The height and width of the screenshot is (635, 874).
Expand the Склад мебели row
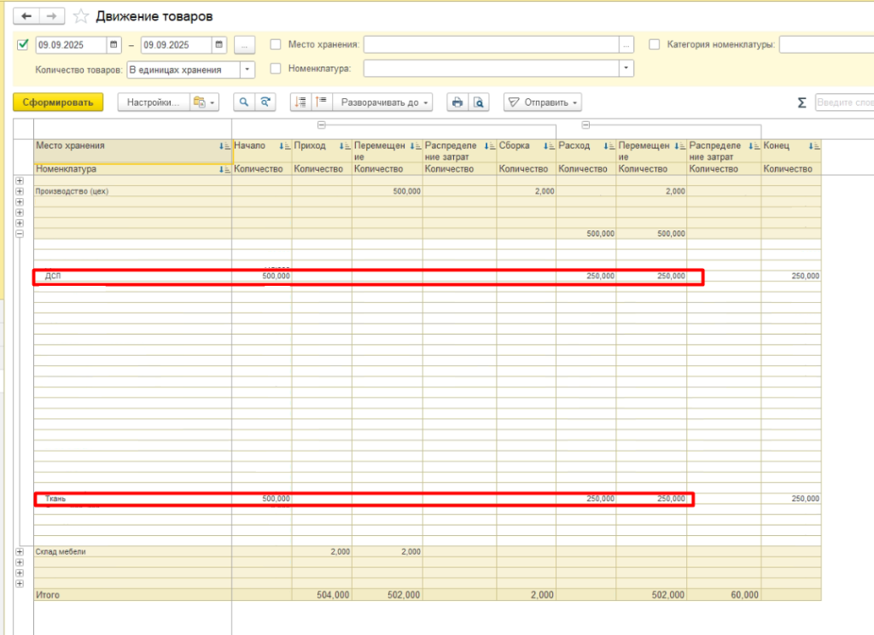tap(20, 551)
